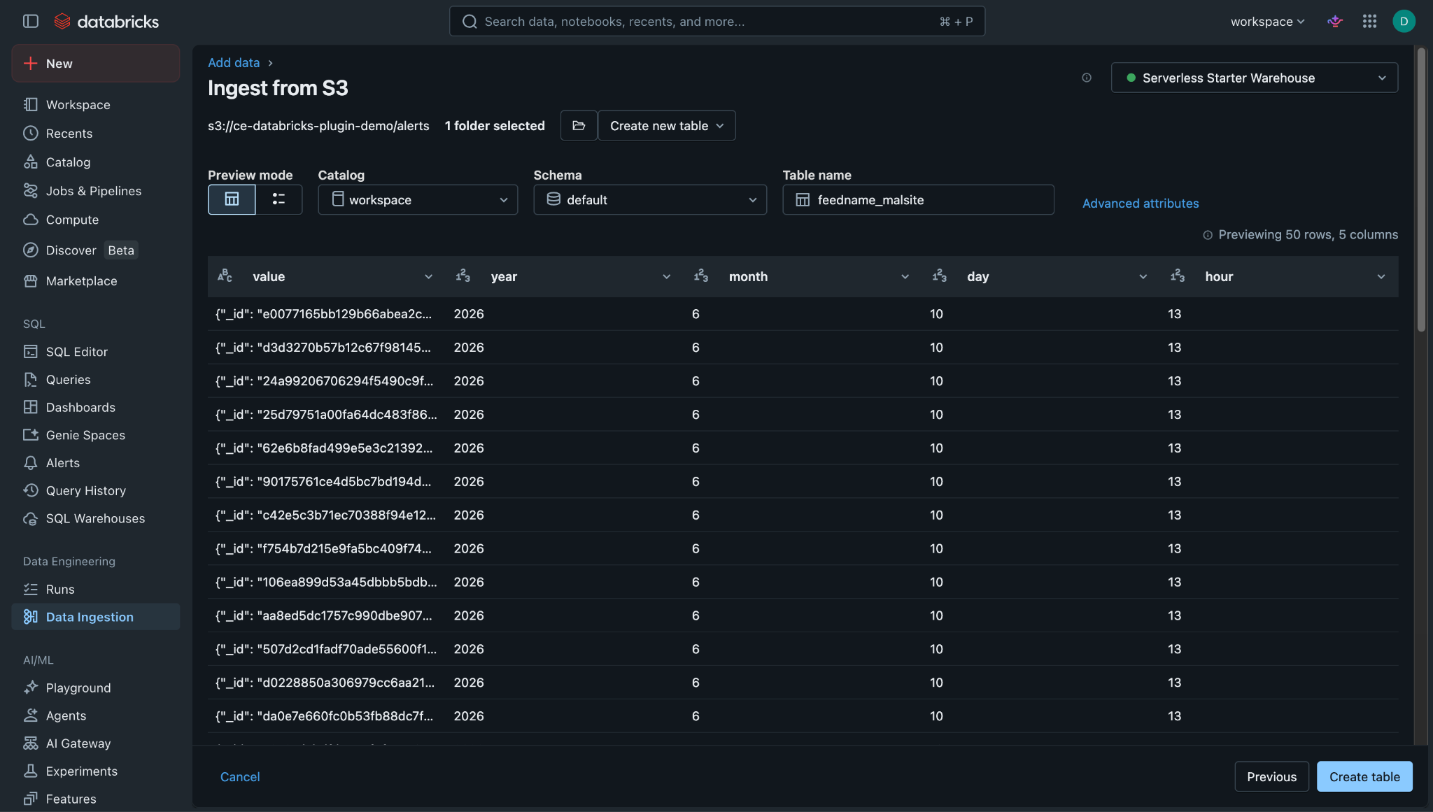Open Agents in the sidebar
The image size is (1433, 812).
coord(96,716)
